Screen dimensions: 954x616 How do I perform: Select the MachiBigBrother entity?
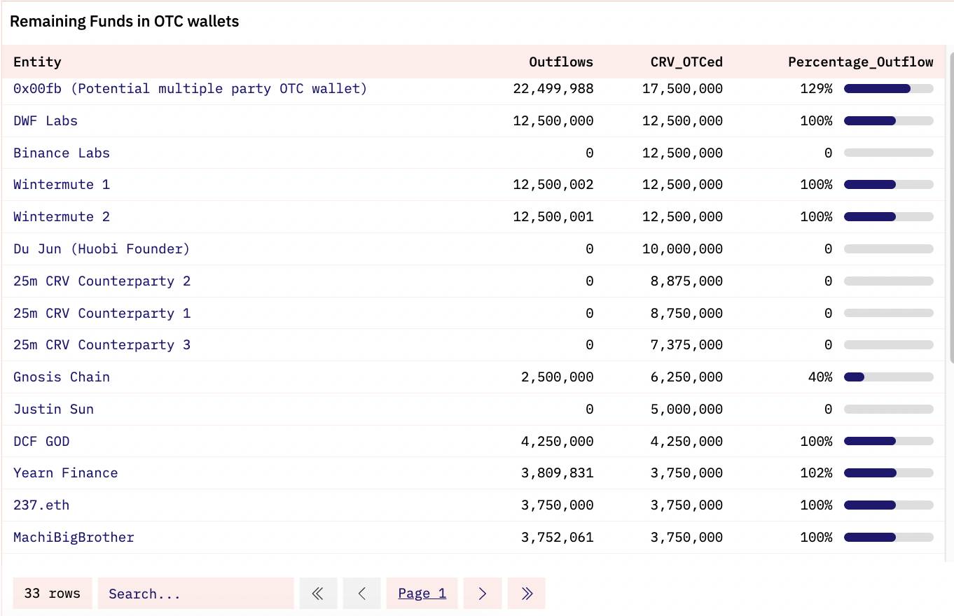click(74, 538)
